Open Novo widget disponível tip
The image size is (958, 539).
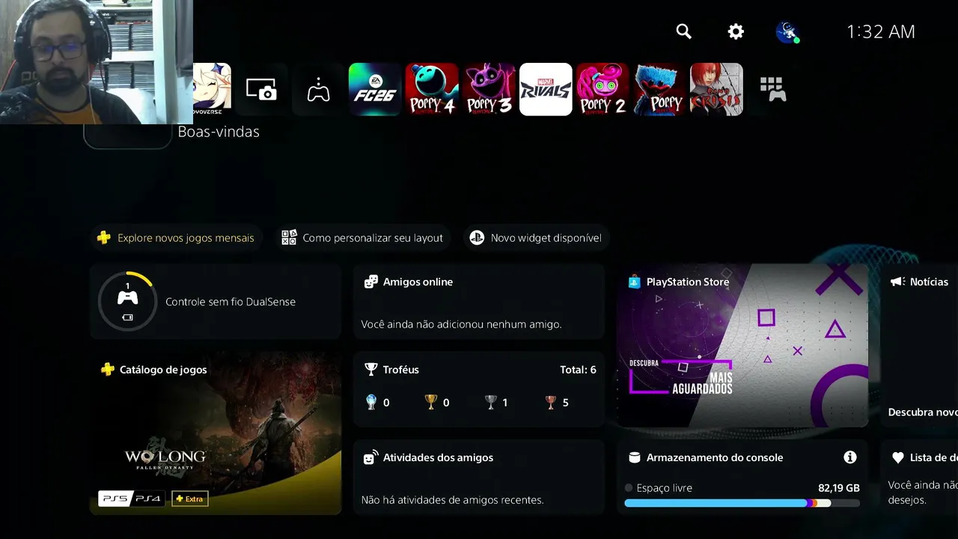tap(536, 238)
